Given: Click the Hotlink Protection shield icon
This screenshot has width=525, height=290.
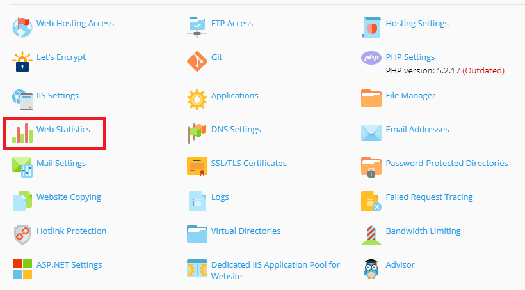Looking at the screenshot, I should (22, 234).
